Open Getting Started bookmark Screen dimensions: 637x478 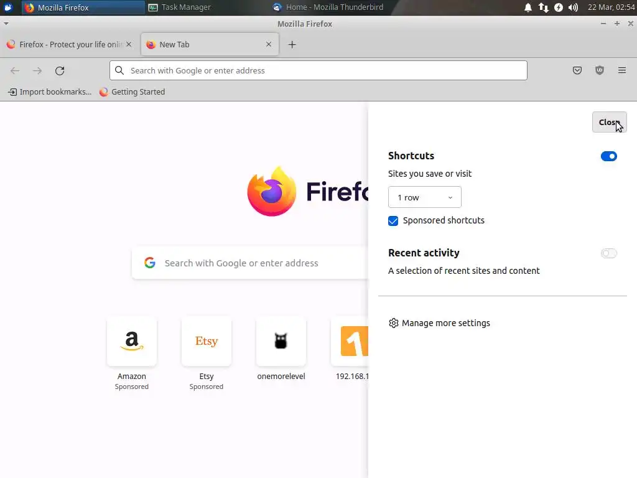point(133,92)
